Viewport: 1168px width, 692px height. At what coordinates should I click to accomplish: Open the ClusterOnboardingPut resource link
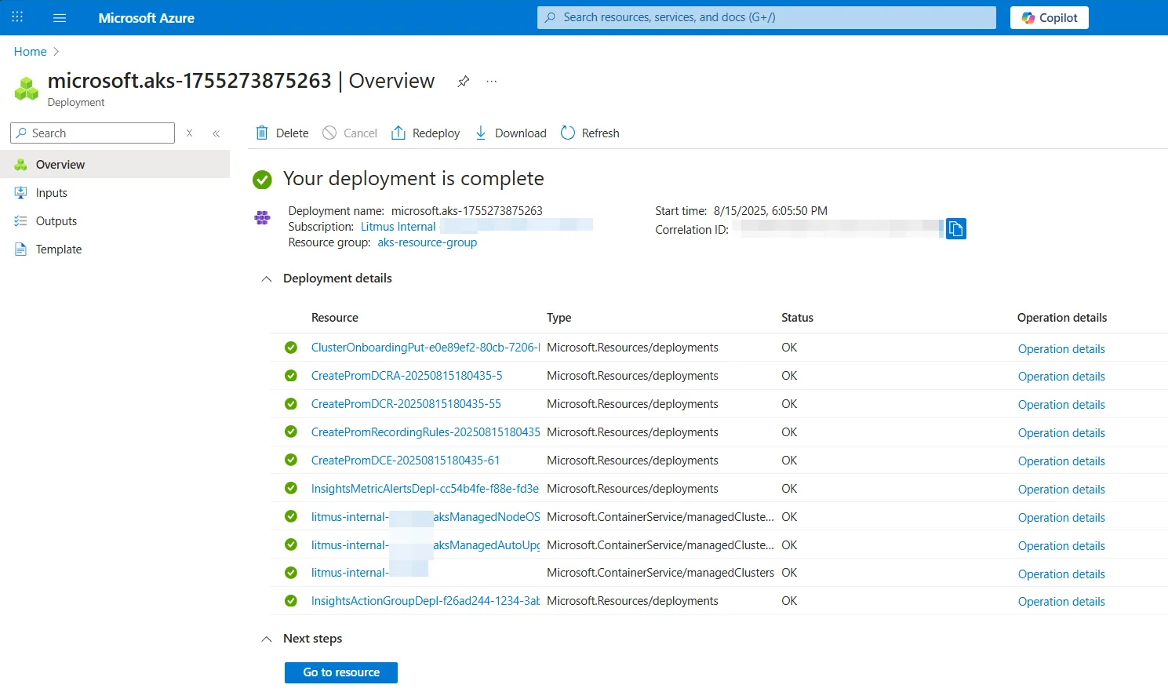click(425, 348)
